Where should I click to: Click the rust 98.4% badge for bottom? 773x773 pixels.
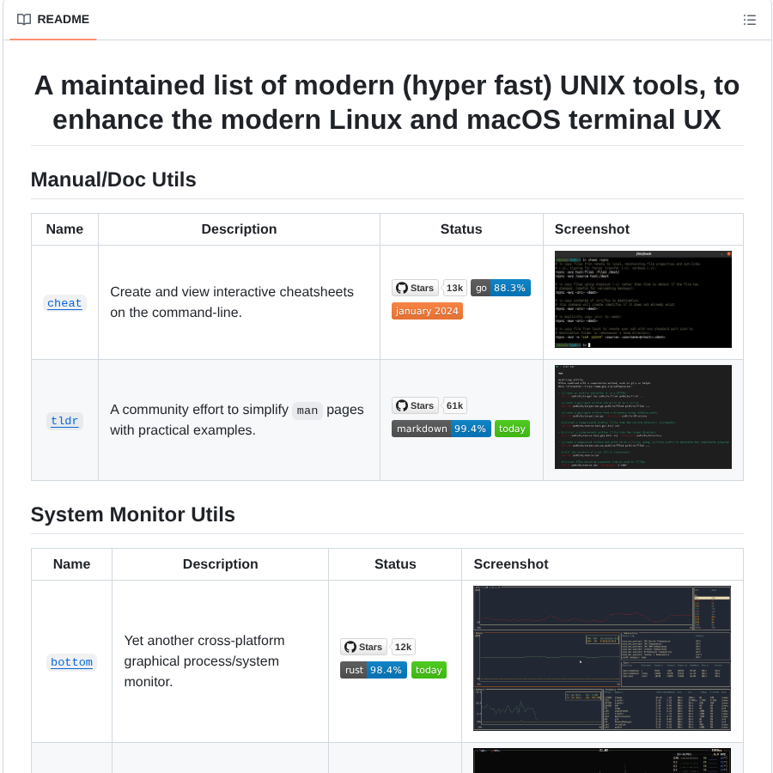374,669
